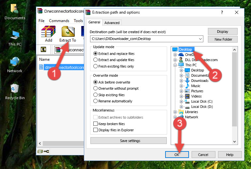251x169 pixels.
Task: Click the Display button
Action: click(223, 32)
